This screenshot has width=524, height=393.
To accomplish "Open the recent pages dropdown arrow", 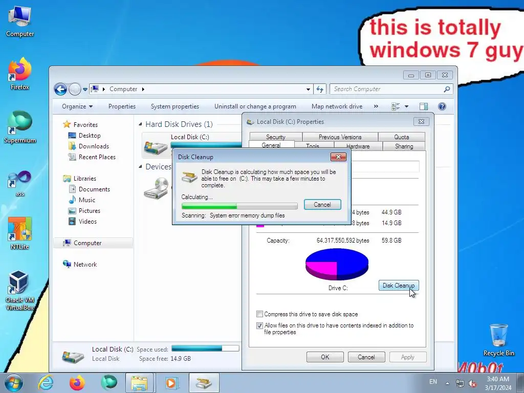I will (x=85, y=90).
